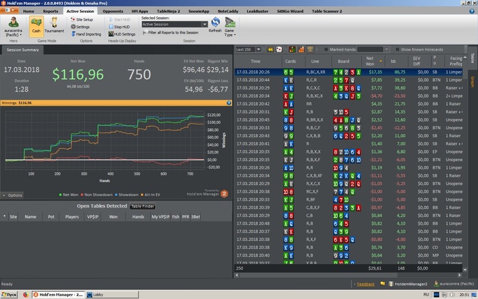Open the SnowieApp tab
478x299 pixels.
(199, 12)
